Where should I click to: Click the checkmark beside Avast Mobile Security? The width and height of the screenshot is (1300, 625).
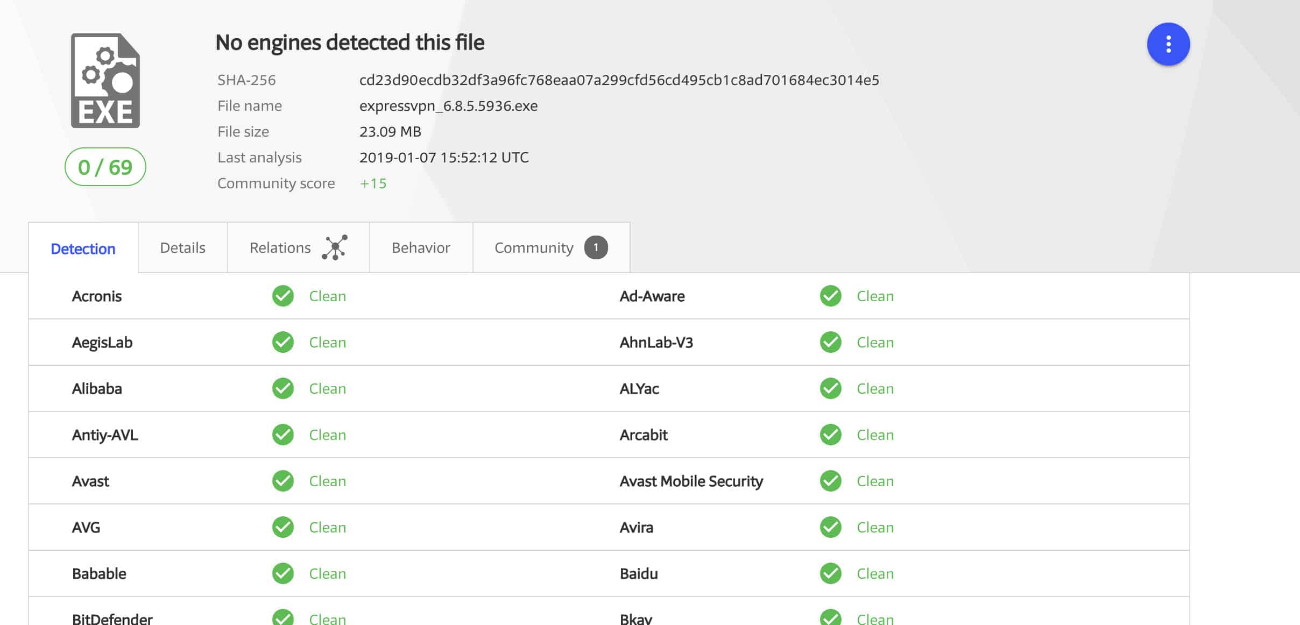click(x=831, y=481)
